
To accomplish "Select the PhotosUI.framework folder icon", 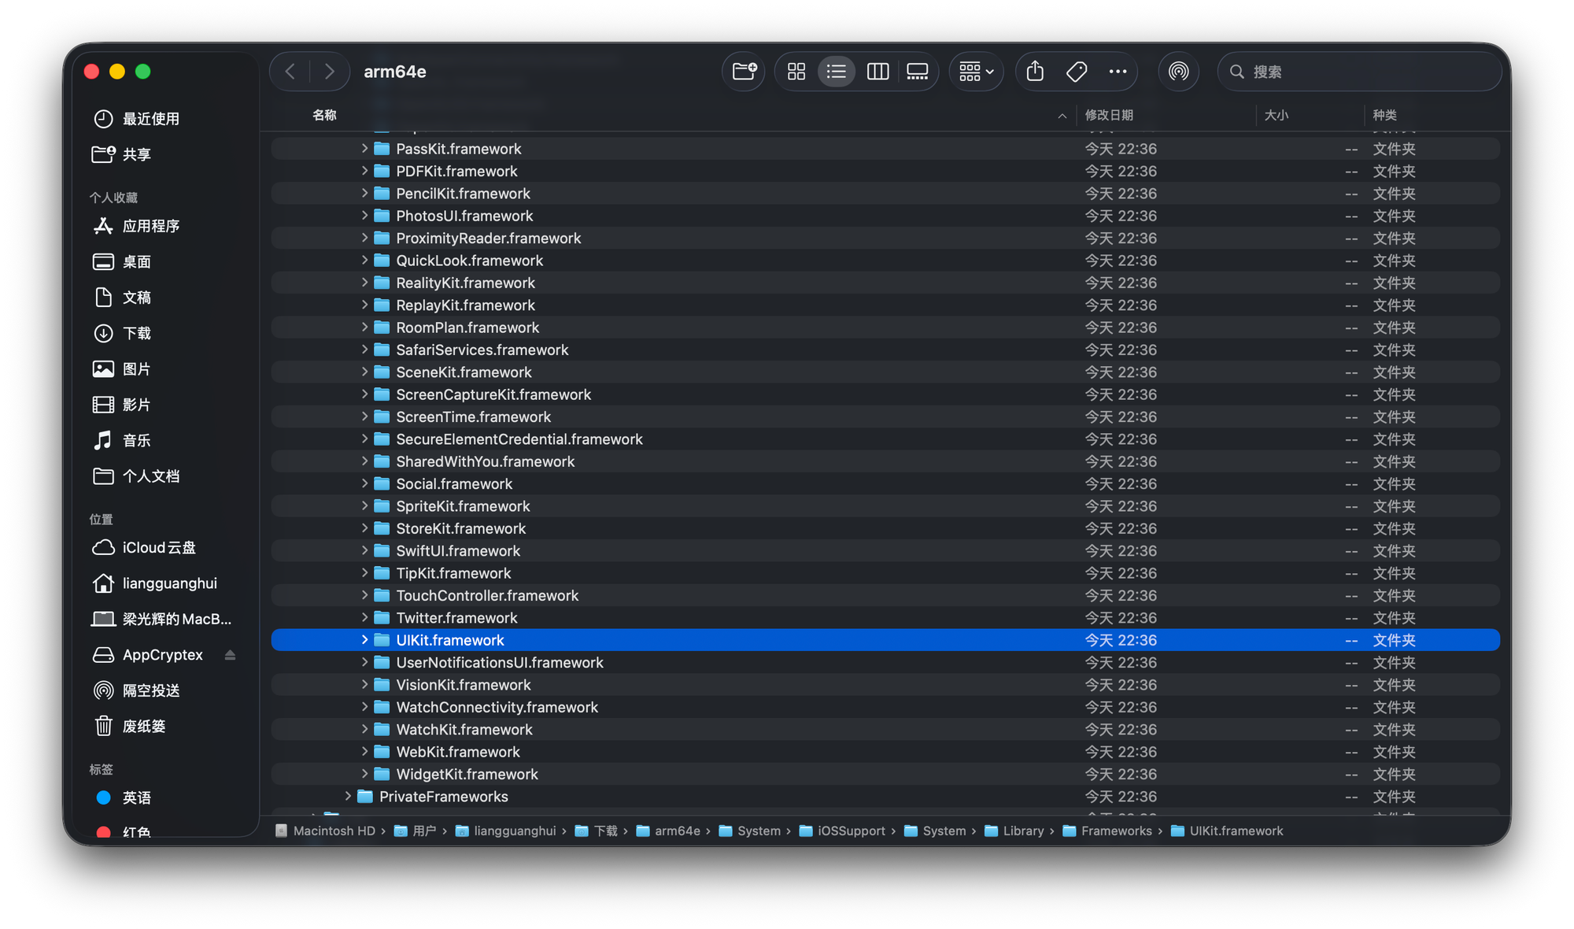I will [382, 215].
